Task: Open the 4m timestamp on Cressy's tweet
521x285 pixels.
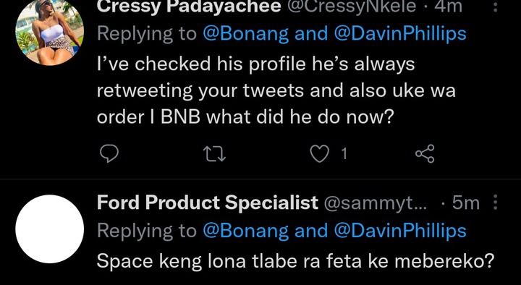Action: point(448,7)
